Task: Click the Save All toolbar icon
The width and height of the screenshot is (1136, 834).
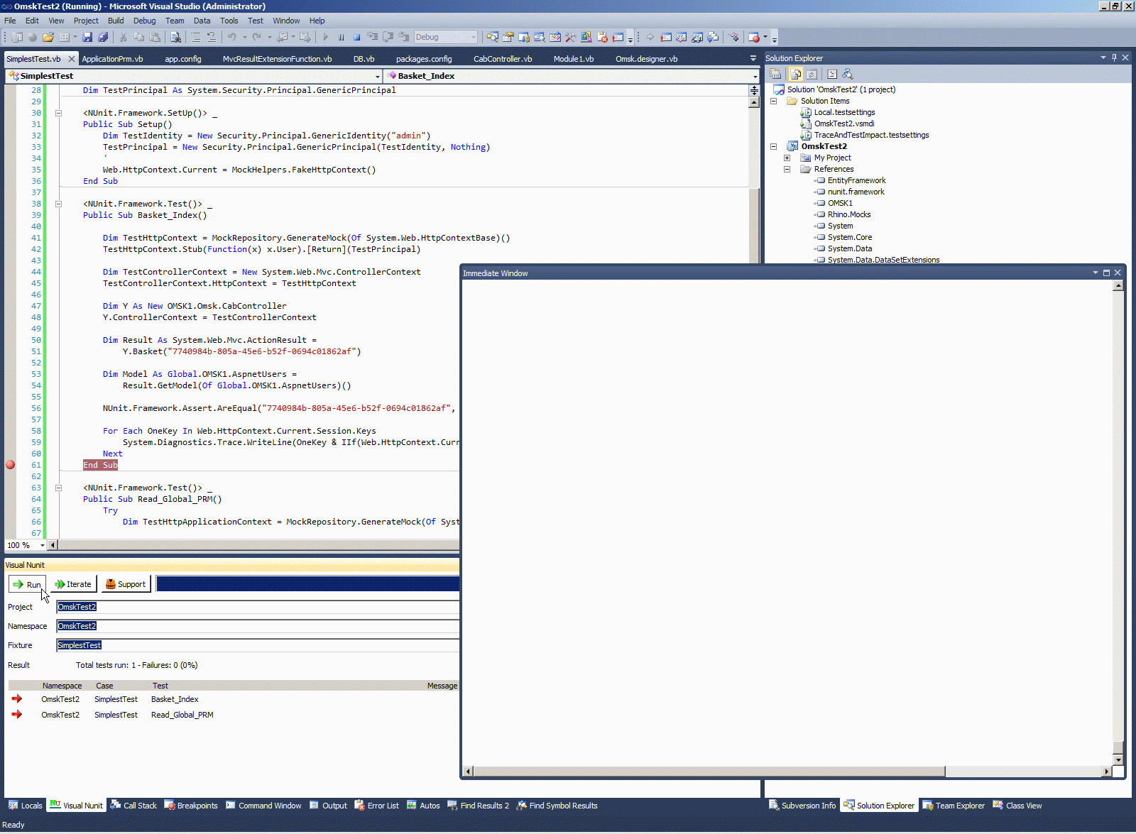Action: 103,37
